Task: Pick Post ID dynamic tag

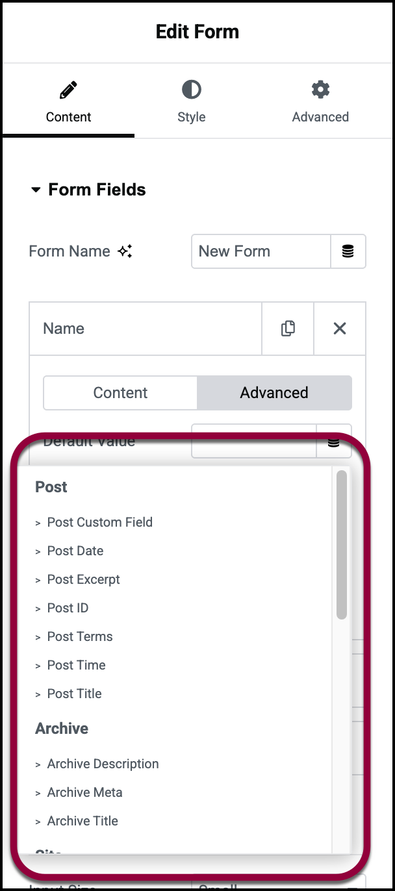Action: (68, 608)
